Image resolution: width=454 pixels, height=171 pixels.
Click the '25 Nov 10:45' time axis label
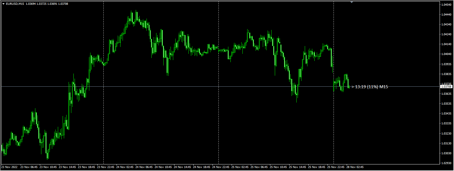tap(278, 167)
